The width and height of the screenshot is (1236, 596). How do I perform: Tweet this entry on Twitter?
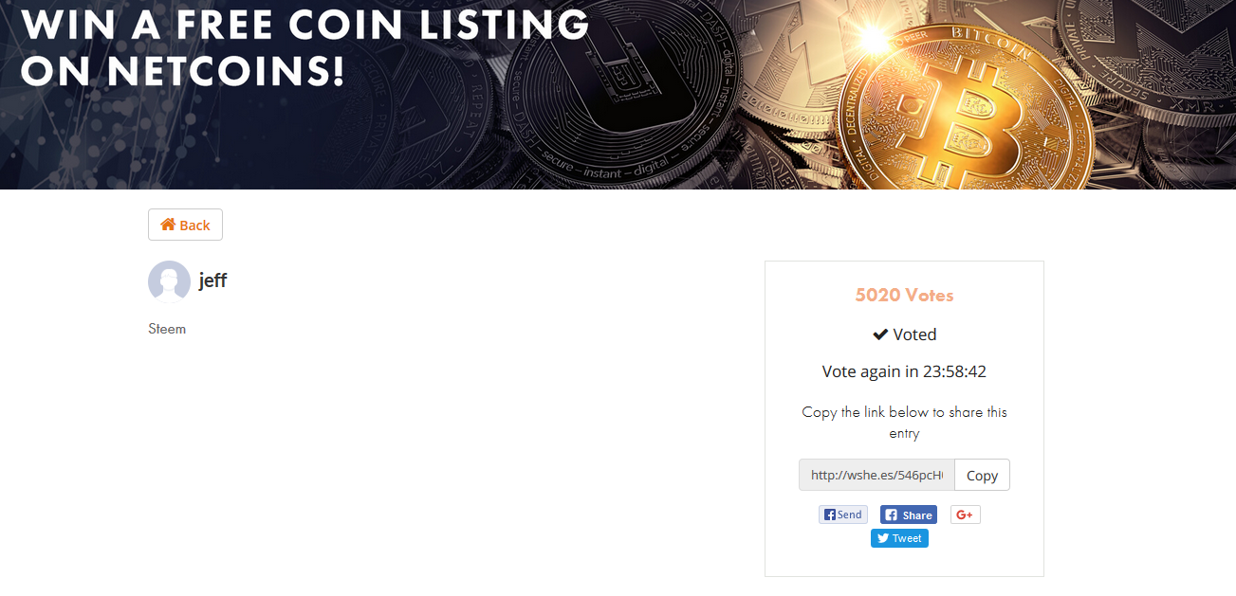pyautogui.click(x=899, y=538)
